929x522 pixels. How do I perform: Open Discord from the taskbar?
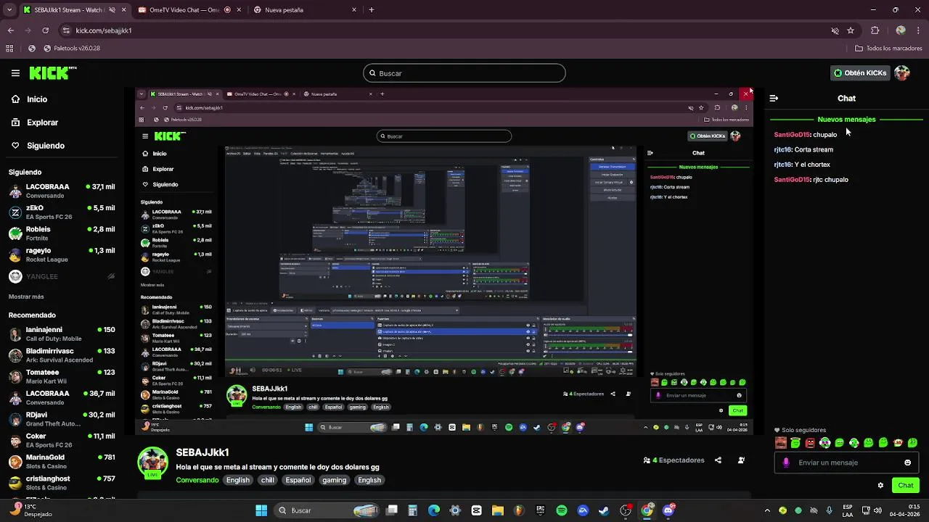668,510
